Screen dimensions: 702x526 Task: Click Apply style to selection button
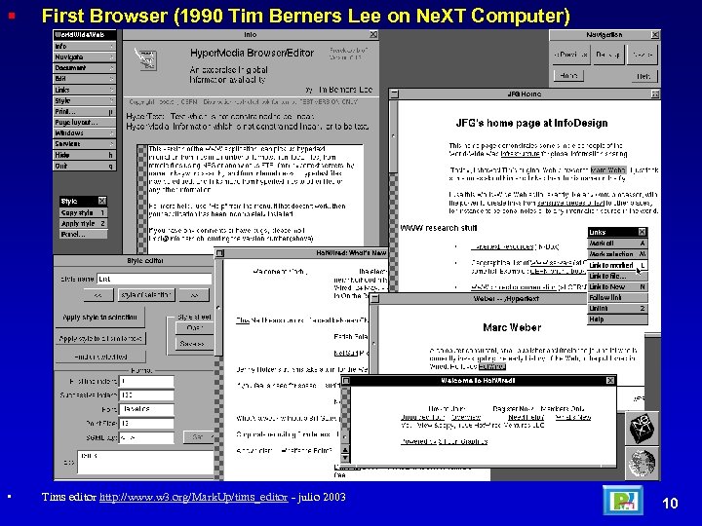click(99, 318)
